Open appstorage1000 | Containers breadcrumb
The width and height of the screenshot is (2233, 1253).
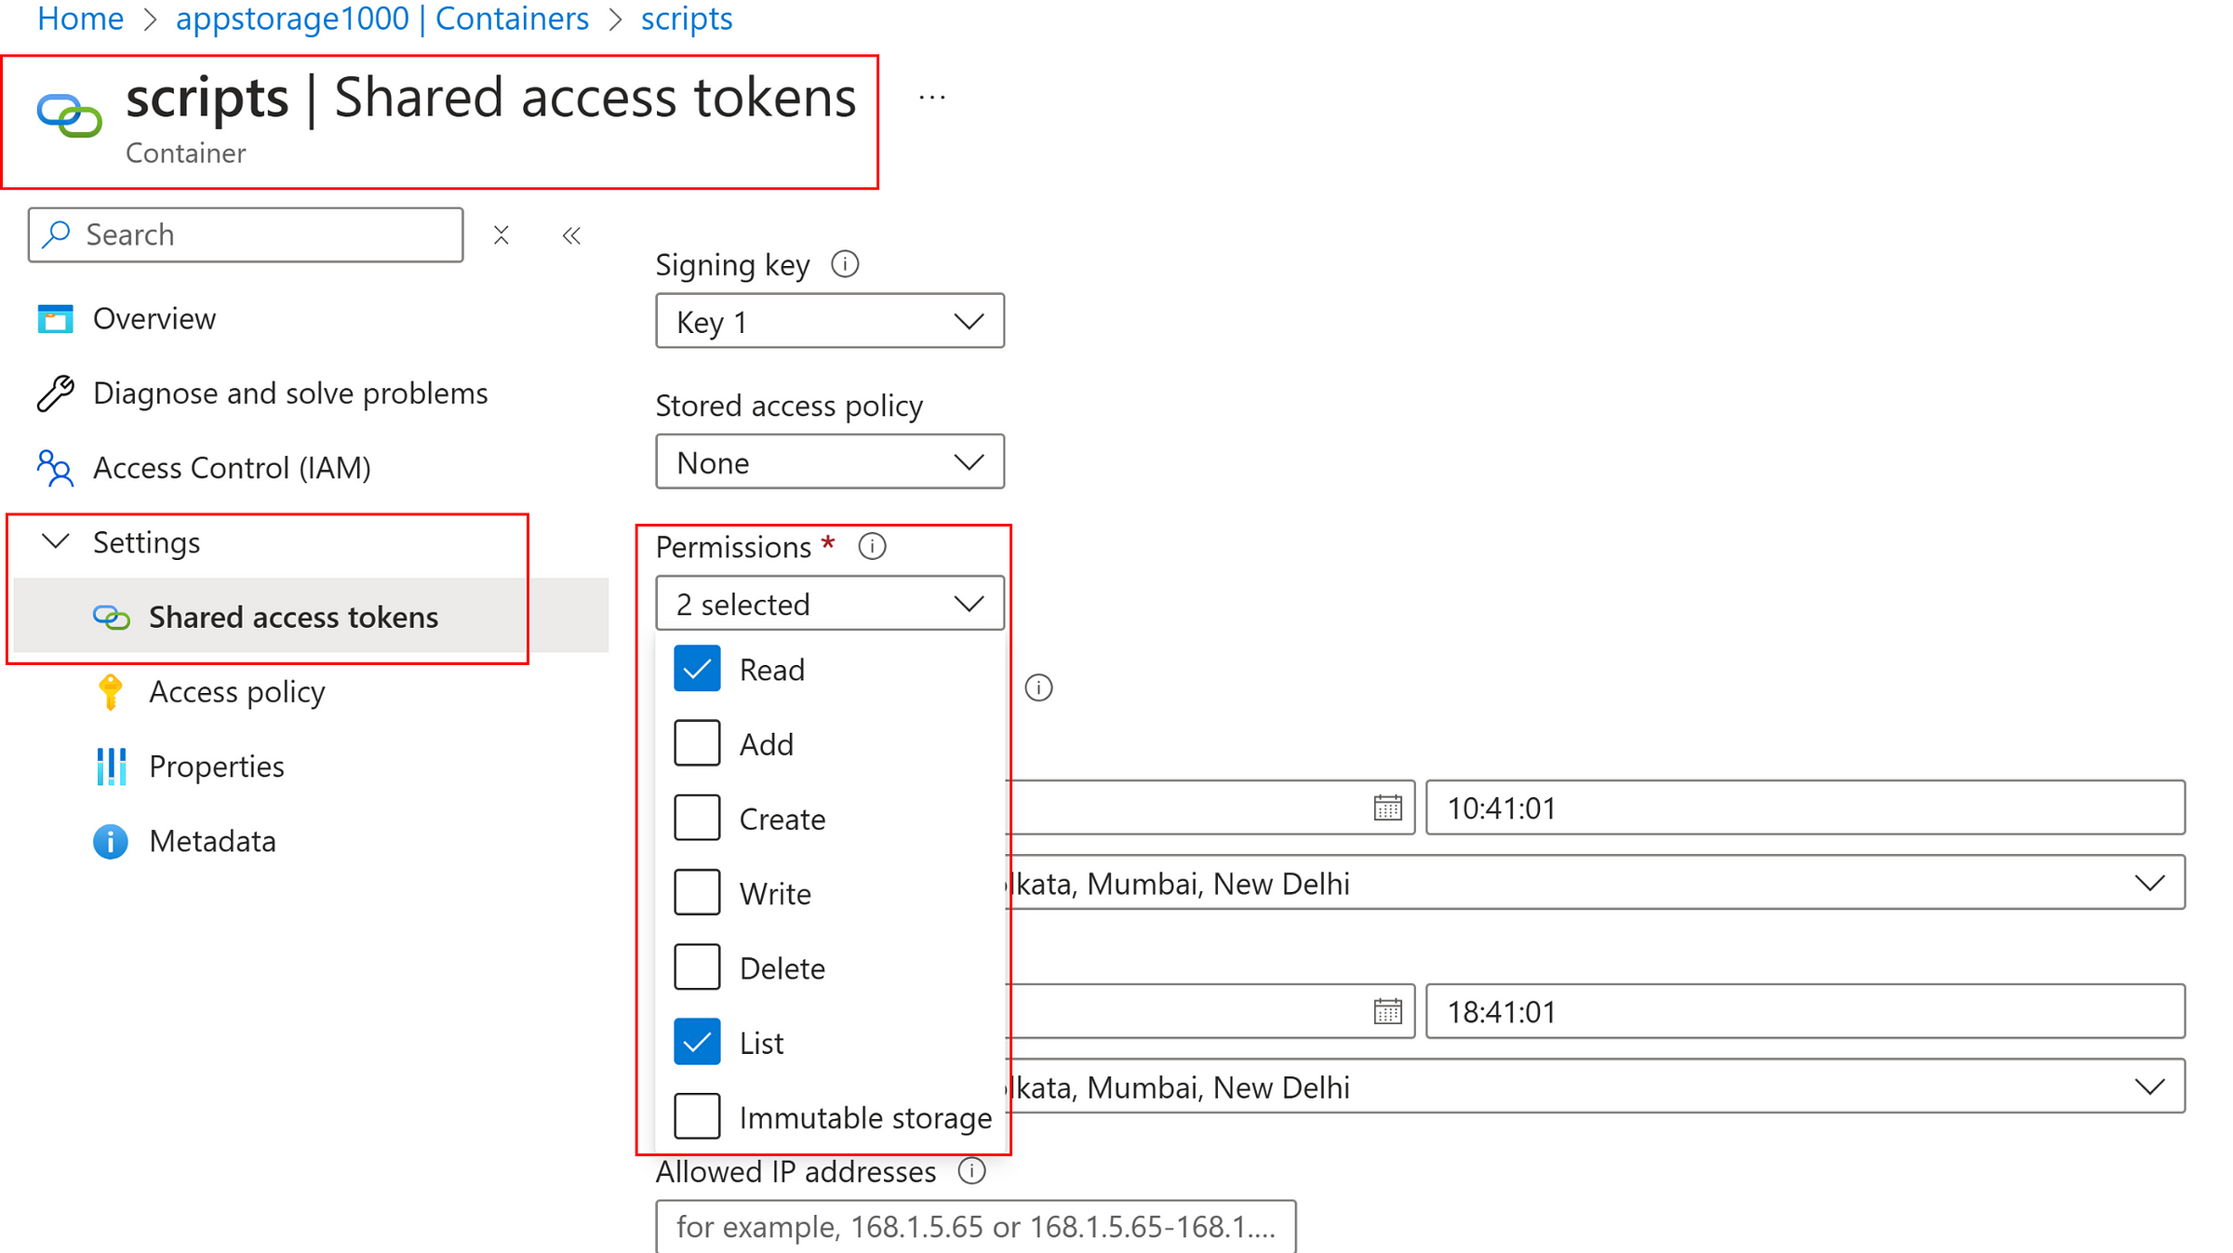(x=382, y=19)
